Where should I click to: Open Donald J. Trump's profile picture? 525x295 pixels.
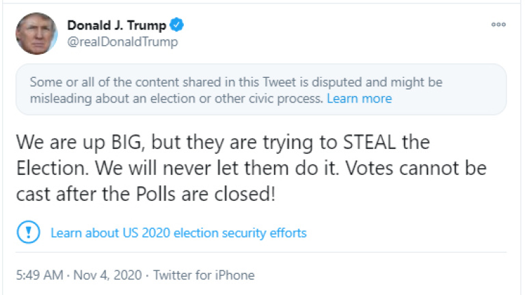37,35
